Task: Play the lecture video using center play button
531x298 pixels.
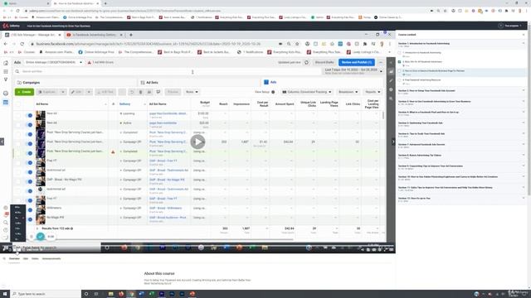Action: pos(197,142)
